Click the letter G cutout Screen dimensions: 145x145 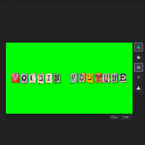[x=41, y=79]
